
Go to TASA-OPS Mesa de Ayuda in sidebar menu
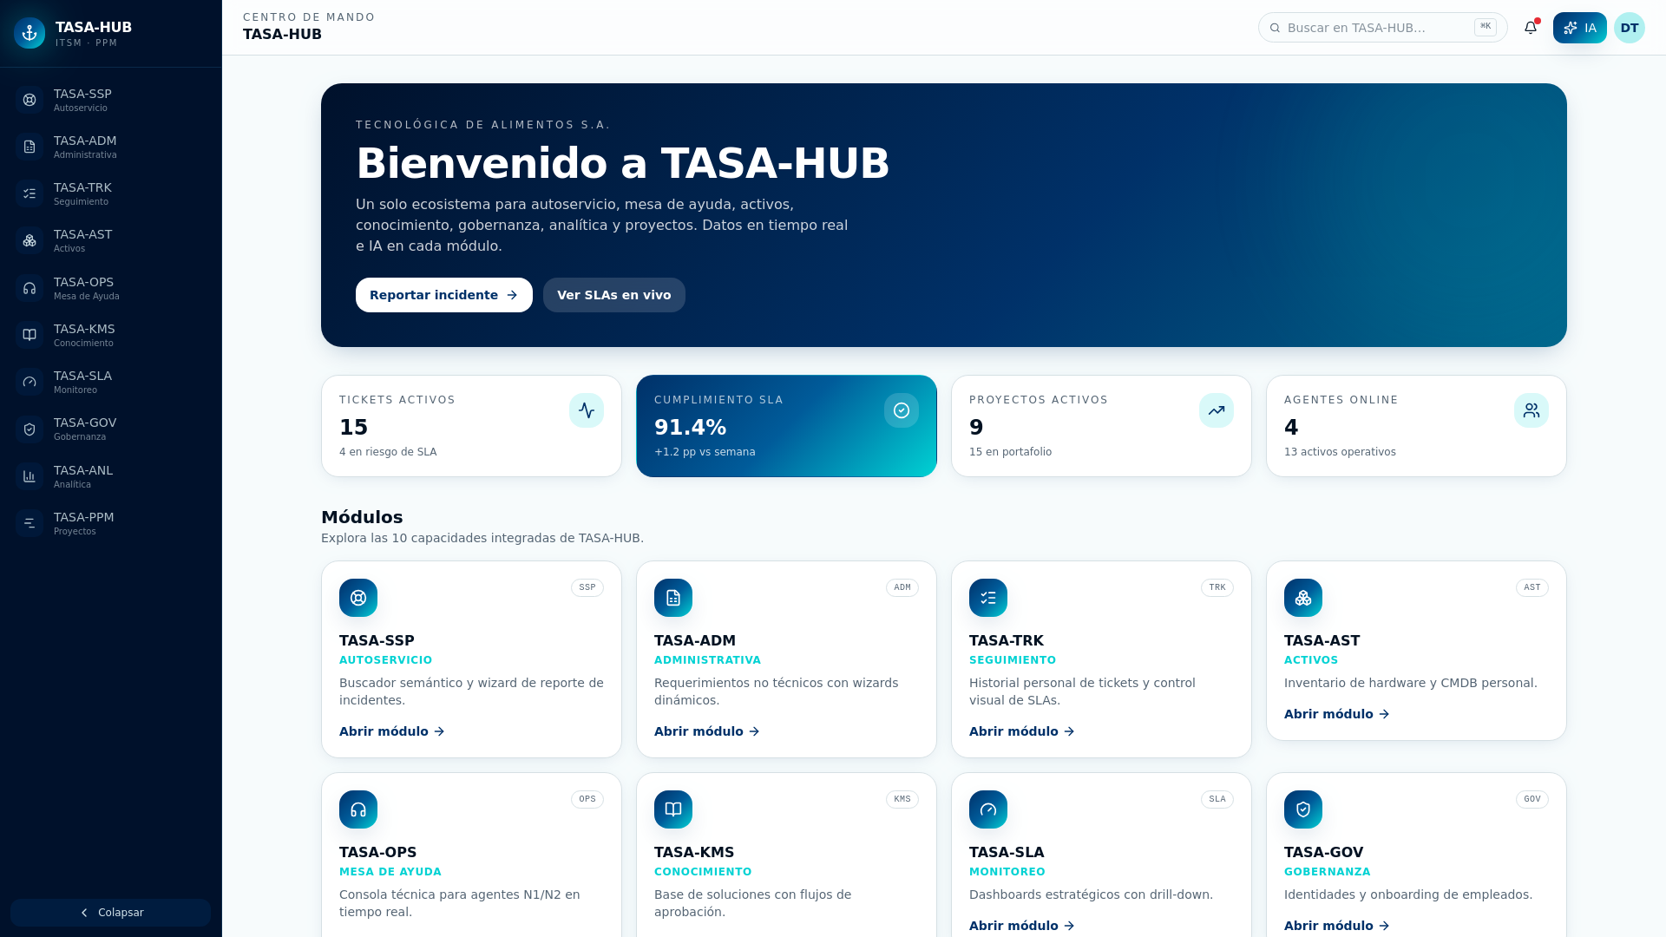click(111, 288)
